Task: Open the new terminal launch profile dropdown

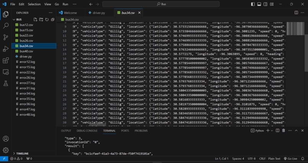Action: pyautogui.click(x=272, y=131)
